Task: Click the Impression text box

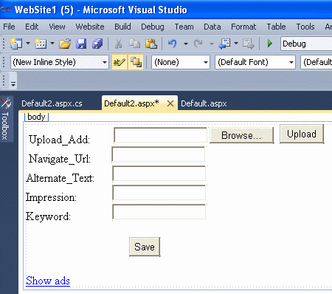Action: 159,193
